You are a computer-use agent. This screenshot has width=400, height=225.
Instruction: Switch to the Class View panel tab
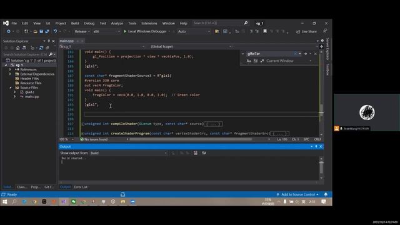click(x=22, y=187)
